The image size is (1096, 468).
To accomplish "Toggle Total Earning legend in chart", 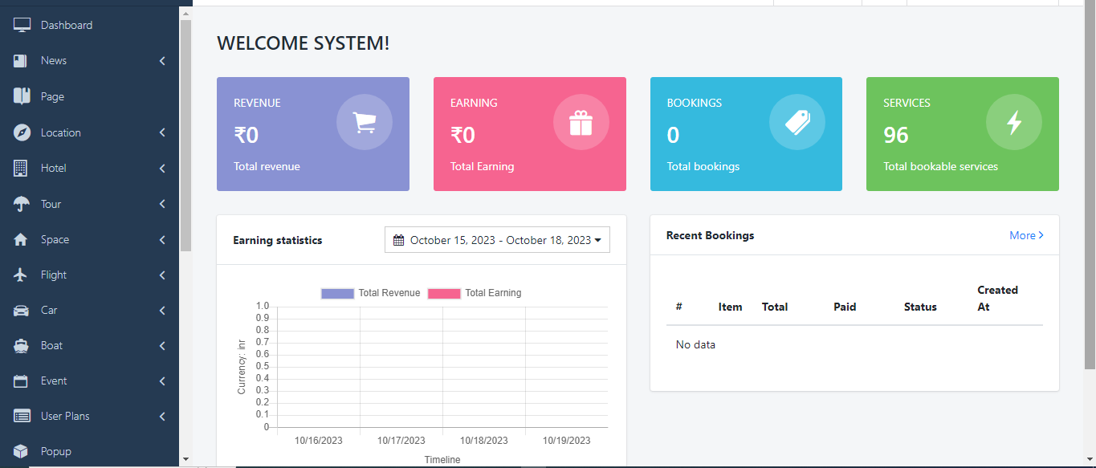I will pyautogui.click(x=475, y=293).
